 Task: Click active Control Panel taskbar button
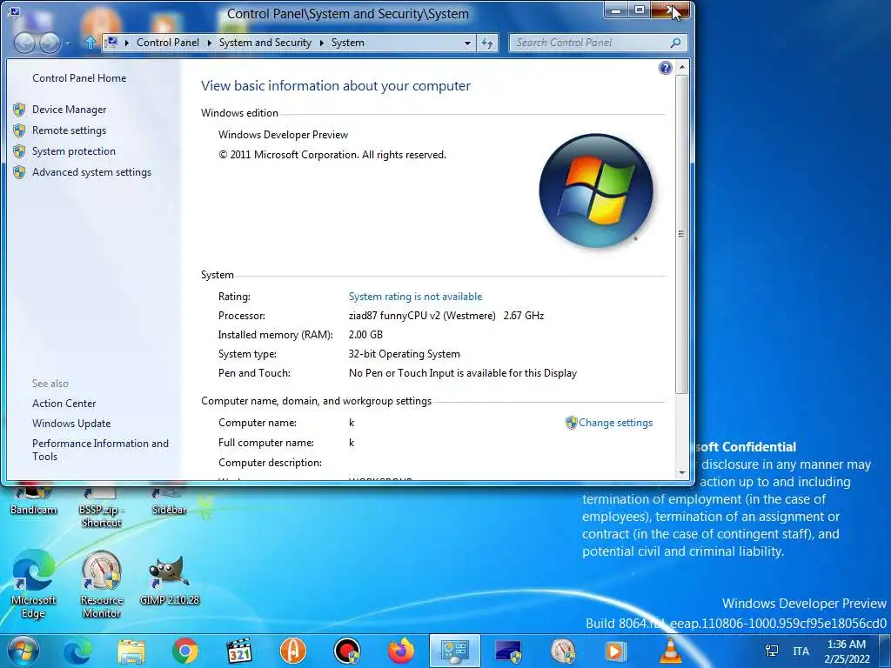click(x=454, y=651)
